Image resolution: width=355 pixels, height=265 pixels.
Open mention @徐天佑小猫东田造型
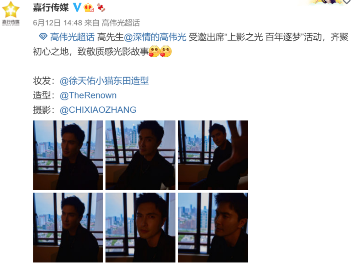(x=104, y=81)
